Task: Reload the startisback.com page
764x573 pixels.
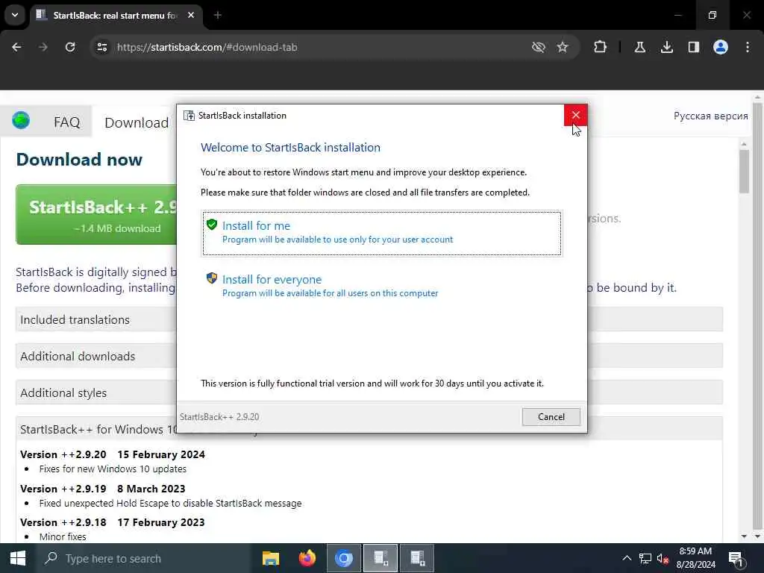Action: click(x=70, y=47)
